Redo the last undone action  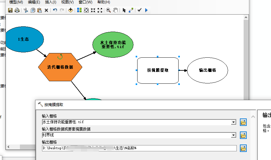62,10
